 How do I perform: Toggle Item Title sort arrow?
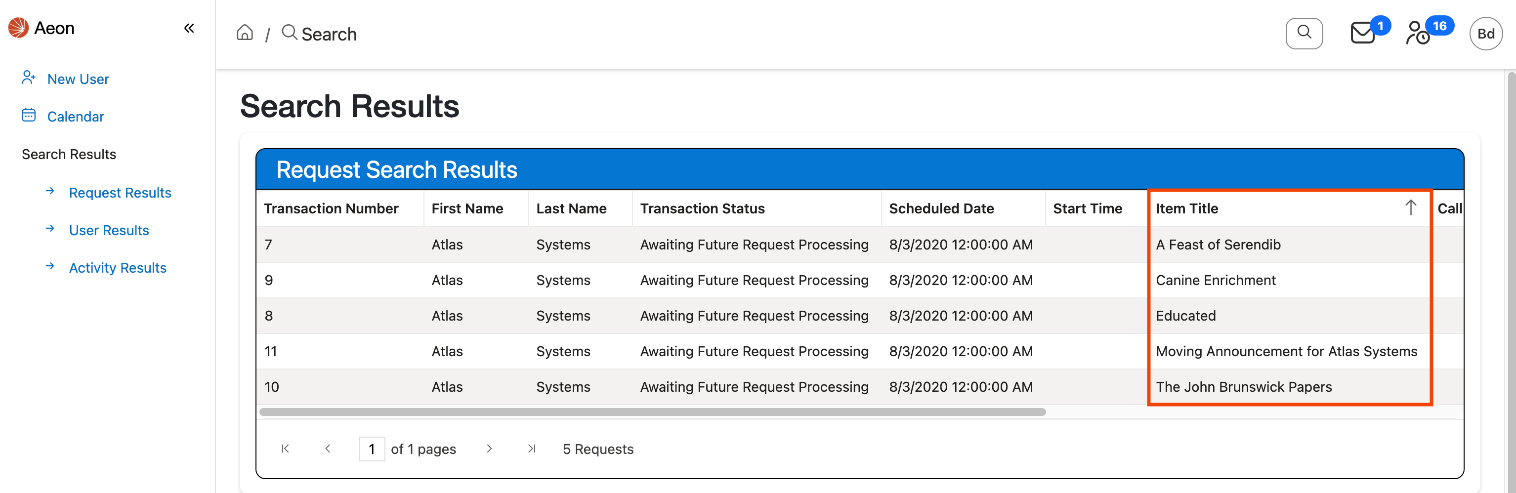click(1410, 207)
